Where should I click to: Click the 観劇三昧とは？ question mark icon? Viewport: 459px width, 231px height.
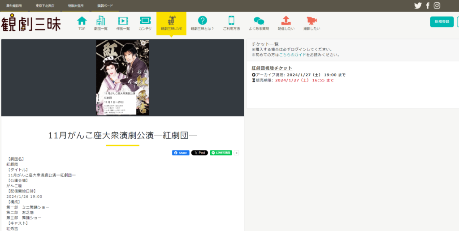[x=202, y=21]
